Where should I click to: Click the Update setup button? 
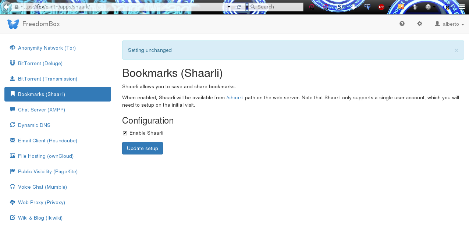coord(142,148)
